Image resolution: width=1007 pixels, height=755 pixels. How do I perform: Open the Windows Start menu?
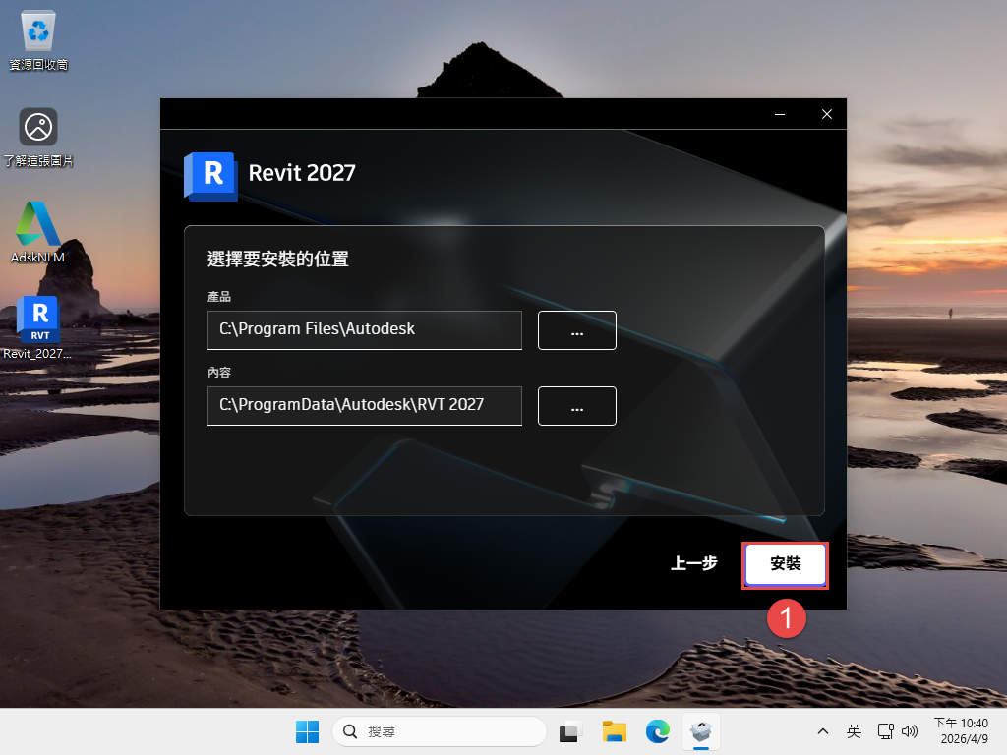307,731
